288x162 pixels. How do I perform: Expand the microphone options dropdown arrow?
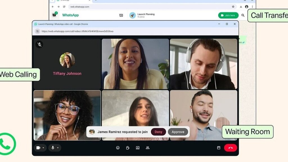point(58,148)
